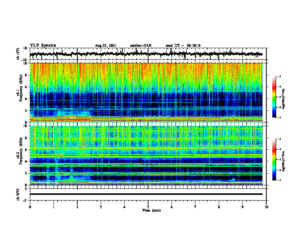Screen dimensions: 300x232
Task: Click the ch.1 spectrogram color scale bar
Action: [x=274, y=97]
